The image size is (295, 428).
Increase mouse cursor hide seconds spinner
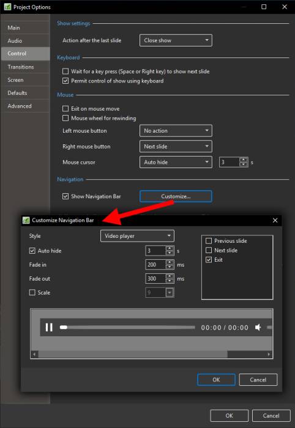pos(244,160)
